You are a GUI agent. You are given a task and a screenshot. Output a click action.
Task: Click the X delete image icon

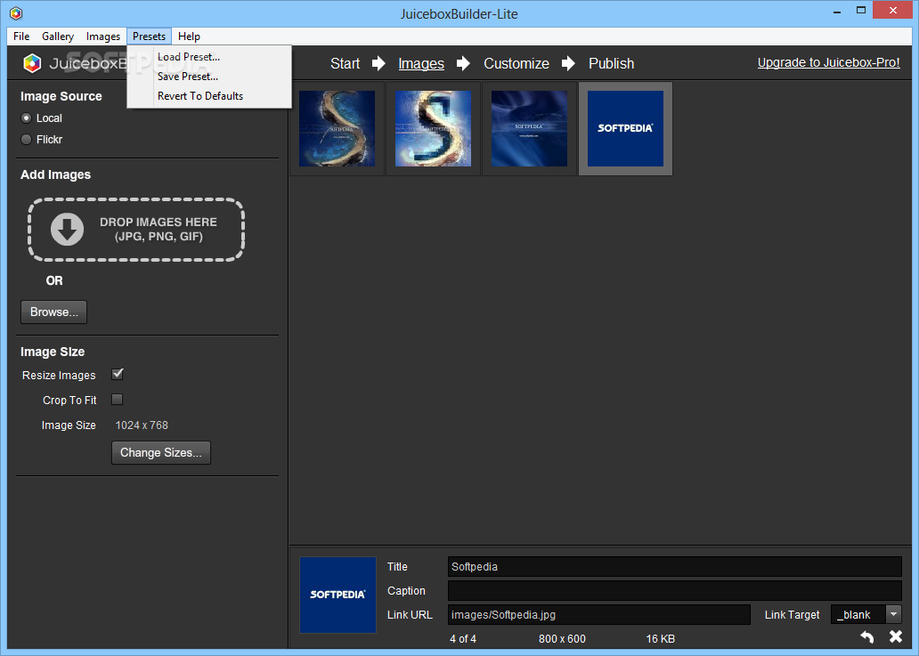click(896, 636)
